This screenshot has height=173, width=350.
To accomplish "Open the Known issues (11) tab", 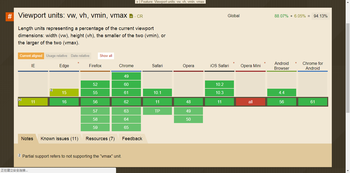I will pos(59,139).
